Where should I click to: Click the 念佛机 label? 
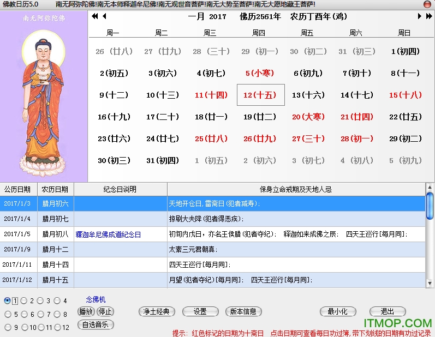(x=96, y=299)
